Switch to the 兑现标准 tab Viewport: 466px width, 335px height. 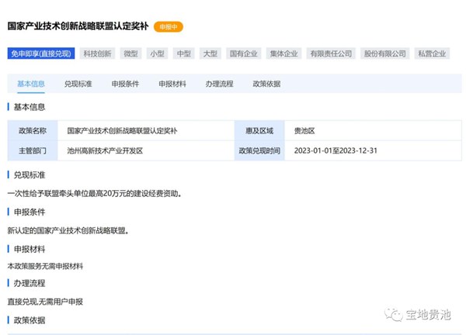pyautogui.click(x=78, y=84)
